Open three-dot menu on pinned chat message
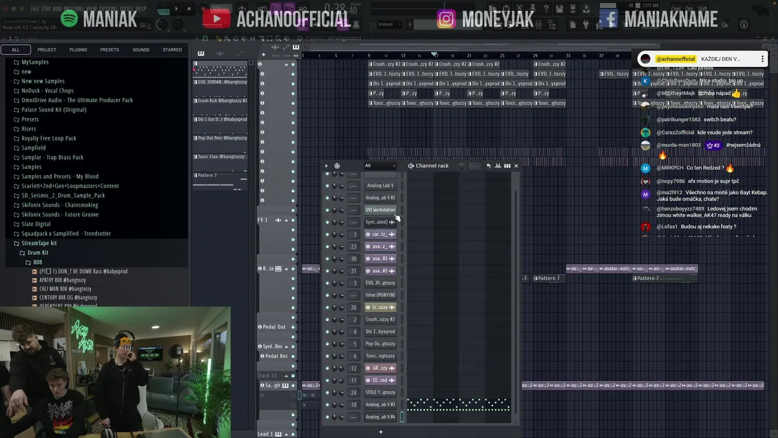The width and height of the screenshot is (778, 438). tap(762, 59)
